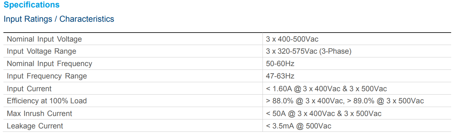
Task: Select the 3 x 400-500Vac value
Action: click(x=292, y=39)
